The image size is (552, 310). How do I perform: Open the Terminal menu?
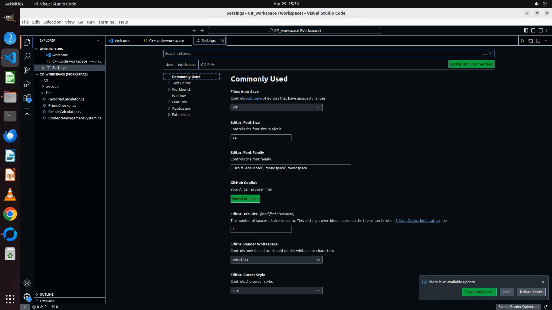pyautogui.click(x=107, y=22)
